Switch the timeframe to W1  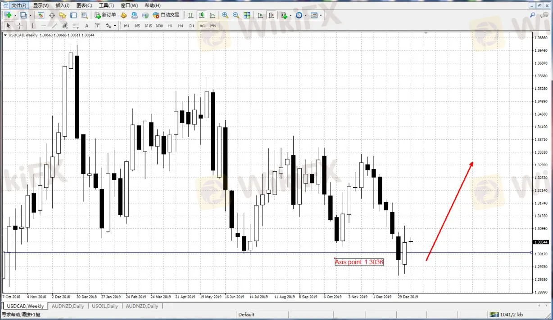coord(203,26)
